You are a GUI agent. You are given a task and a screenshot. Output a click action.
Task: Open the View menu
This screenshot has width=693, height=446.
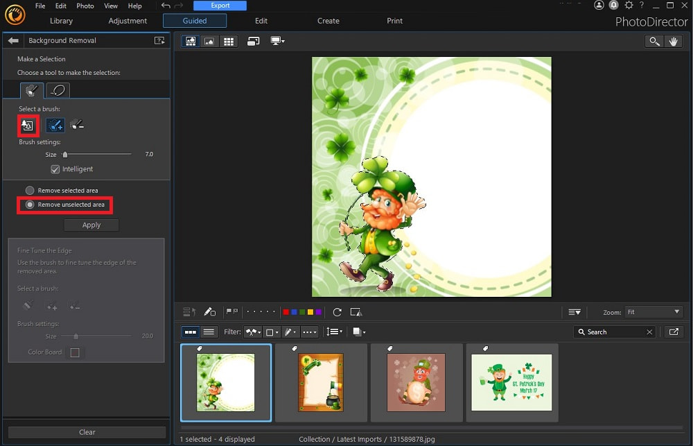pos(110,6)
